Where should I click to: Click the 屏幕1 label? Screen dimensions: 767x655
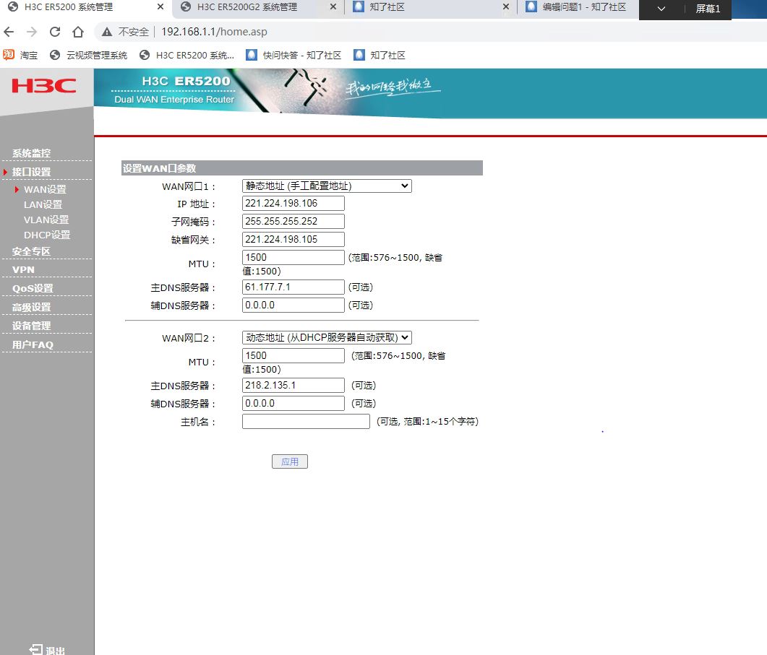708,9
